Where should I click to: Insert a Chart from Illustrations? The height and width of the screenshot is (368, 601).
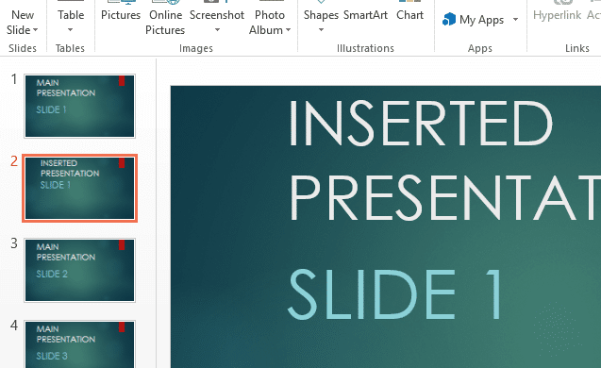pyautogui.click(x=409, y=15)
